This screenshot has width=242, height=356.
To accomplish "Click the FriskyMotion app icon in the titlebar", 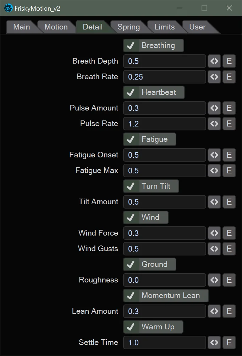I will (8, 8).
